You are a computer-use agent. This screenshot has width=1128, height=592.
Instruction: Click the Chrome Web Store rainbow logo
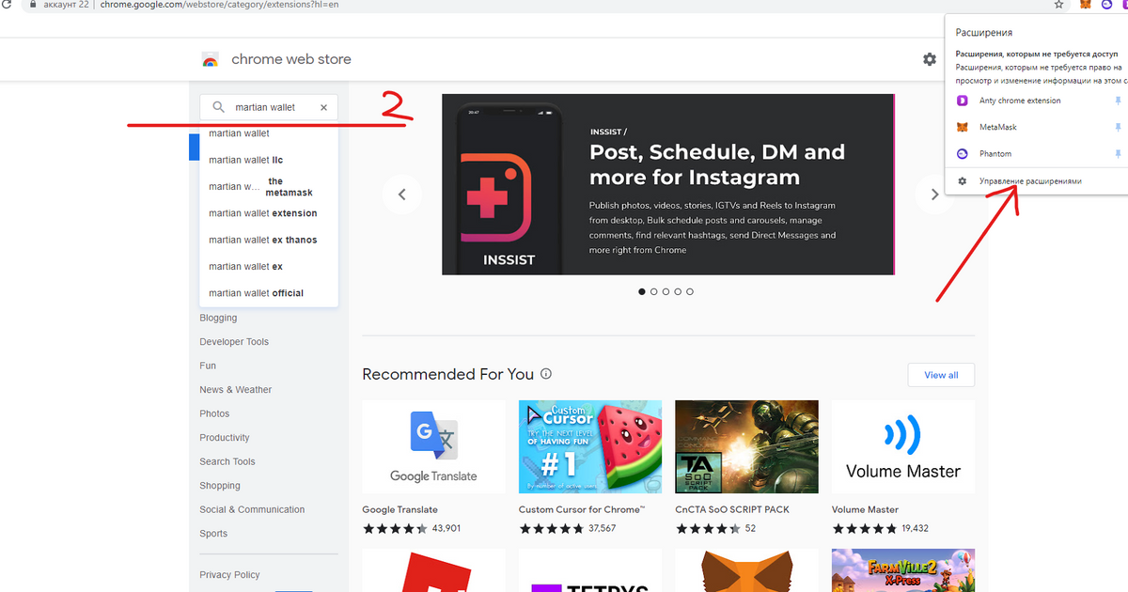(211, 60)
